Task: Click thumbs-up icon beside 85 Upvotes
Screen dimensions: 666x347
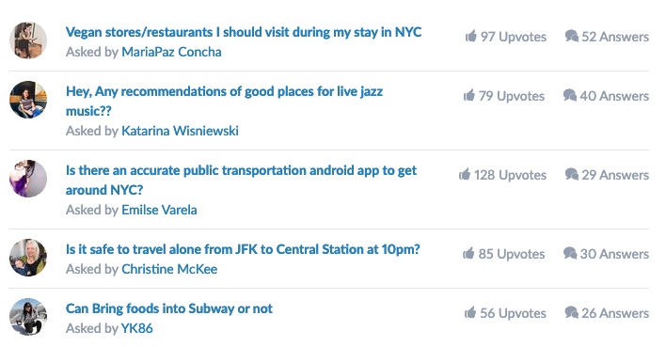Action: (x=468, y=253)
